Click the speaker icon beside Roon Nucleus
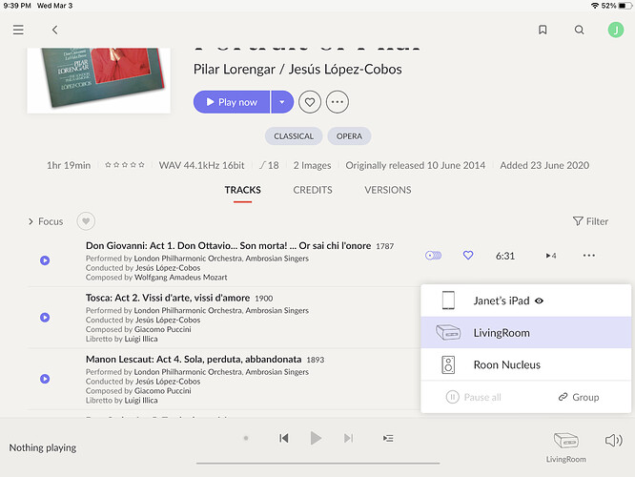Image resolution: width=635 pixels, height=477 pixels. (x=448, y=364)
